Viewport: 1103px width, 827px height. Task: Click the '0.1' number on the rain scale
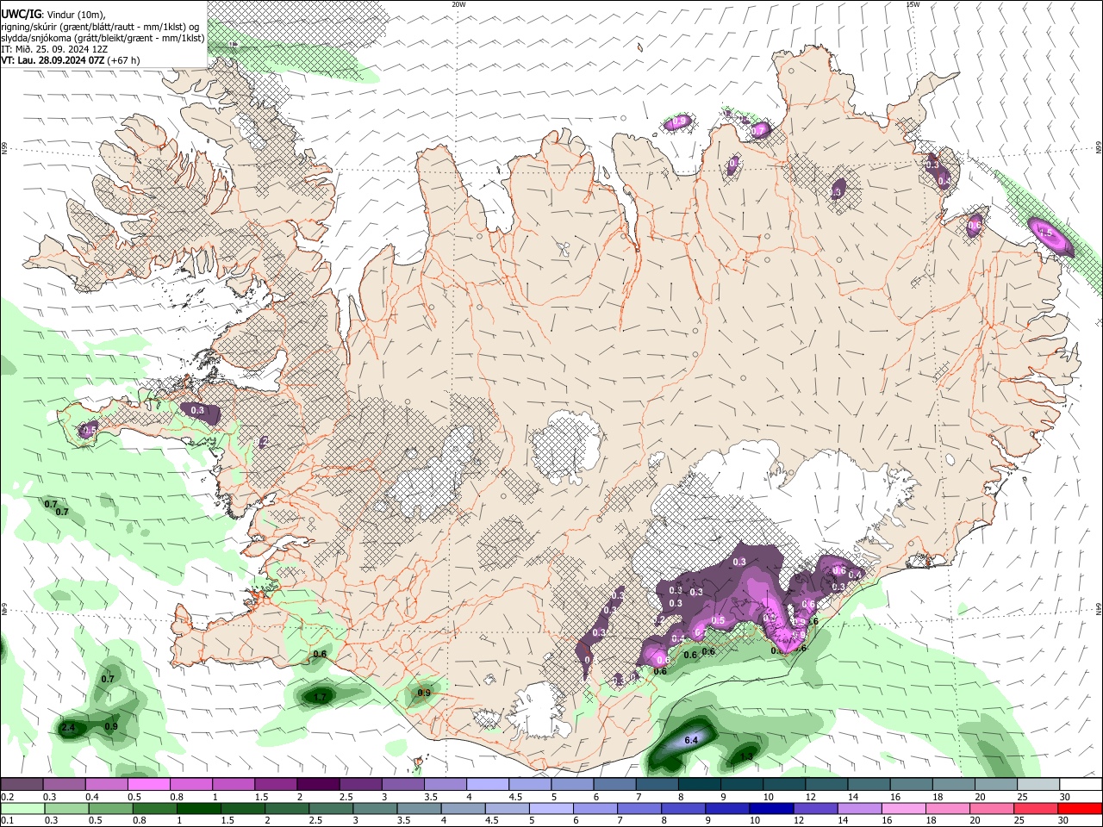(6, 821)
